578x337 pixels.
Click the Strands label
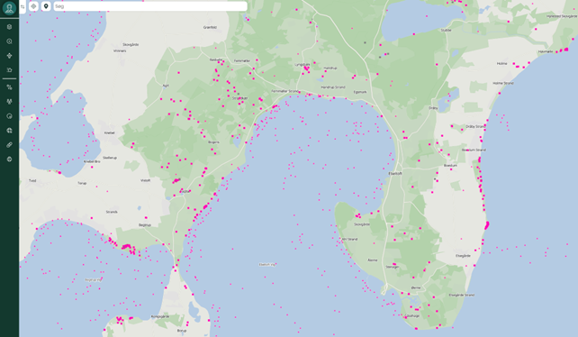(x=112, y=212)
